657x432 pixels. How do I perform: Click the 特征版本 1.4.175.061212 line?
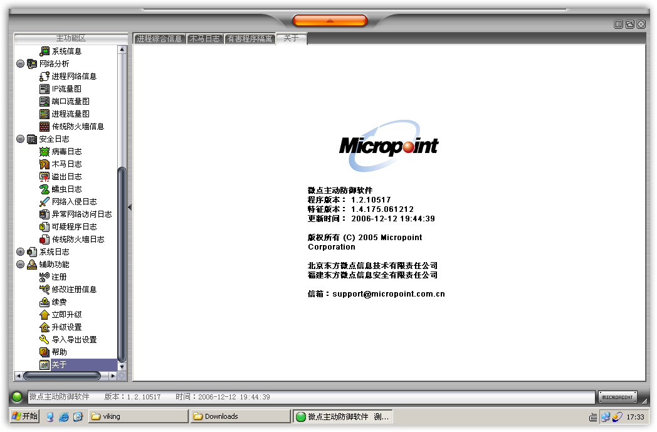360,209
